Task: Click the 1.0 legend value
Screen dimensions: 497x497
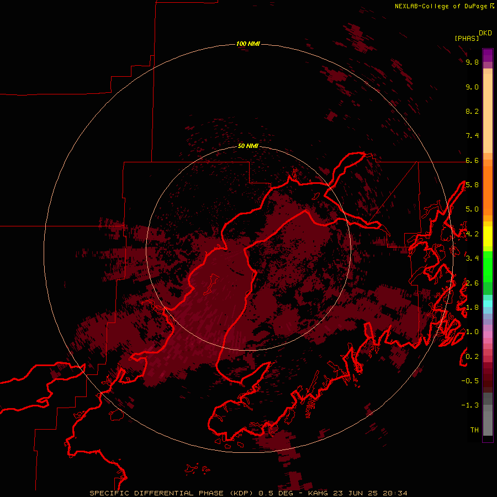Action: tap(472, 332)
